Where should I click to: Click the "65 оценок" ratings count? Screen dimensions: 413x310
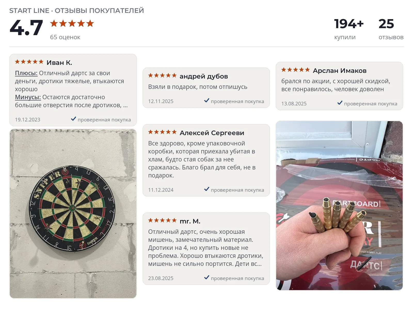click(65, 37)
